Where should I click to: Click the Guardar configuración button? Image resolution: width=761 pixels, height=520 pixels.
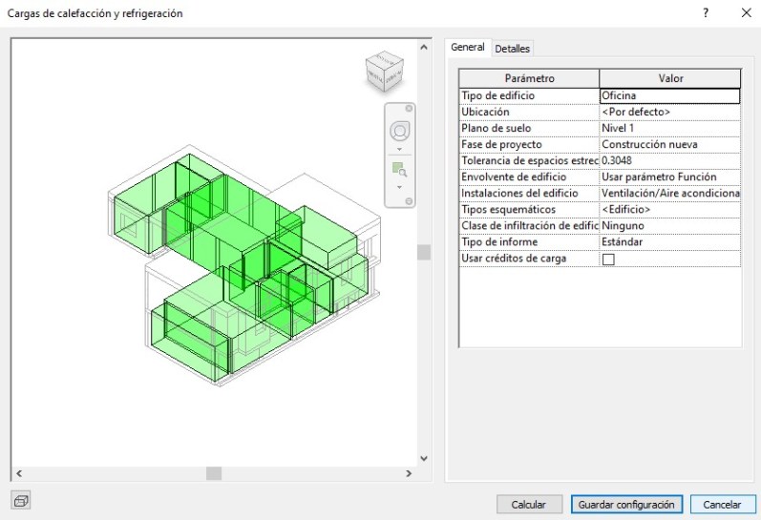[626, 504]
